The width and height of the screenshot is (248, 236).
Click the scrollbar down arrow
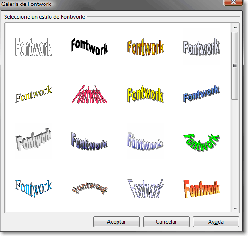point(235,209)
